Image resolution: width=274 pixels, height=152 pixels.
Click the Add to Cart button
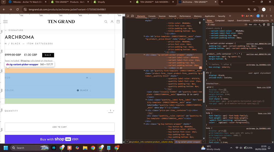click(59, 127)
